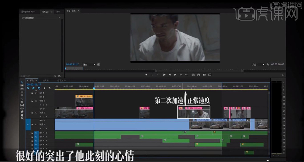Open playback resolution dropdown
Screen dimensions: 304x162
[x=258, y=64]
